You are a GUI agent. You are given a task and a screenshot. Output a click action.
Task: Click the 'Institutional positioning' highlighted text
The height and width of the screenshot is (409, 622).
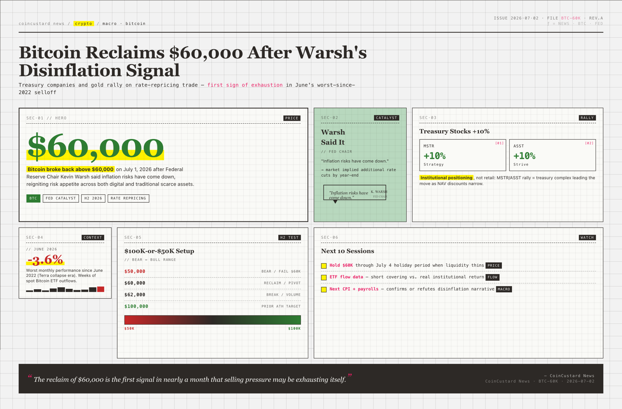[446, 178]
